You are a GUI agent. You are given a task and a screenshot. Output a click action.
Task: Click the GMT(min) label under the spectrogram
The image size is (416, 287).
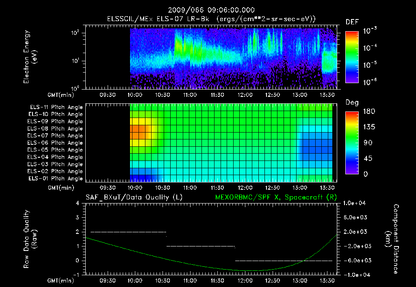pos(61,95)
